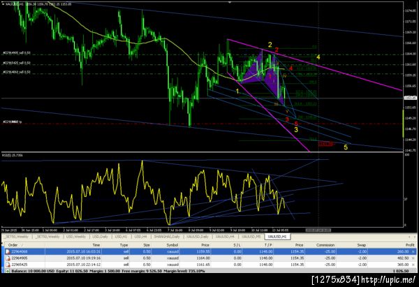419x287 pixels.
Task: Click entry price 1159.55 cell
Action: click(x=203, y=251)
